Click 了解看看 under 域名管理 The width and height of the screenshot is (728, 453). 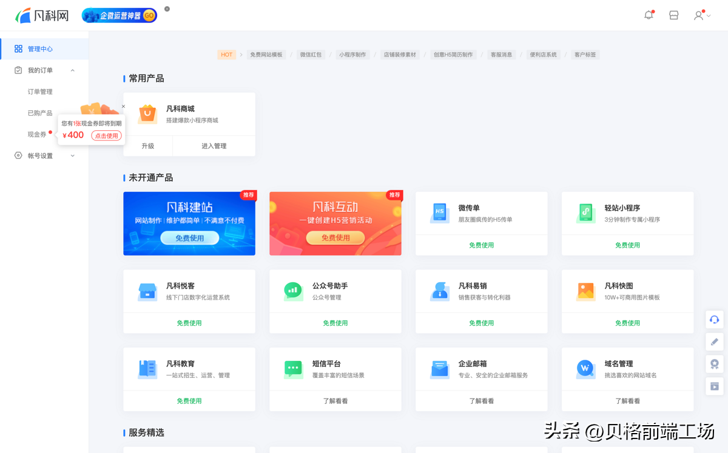coord(628,401)
